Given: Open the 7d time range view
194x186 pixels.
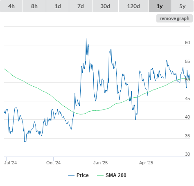Looking at the screenshot, I should coord(81,6).
